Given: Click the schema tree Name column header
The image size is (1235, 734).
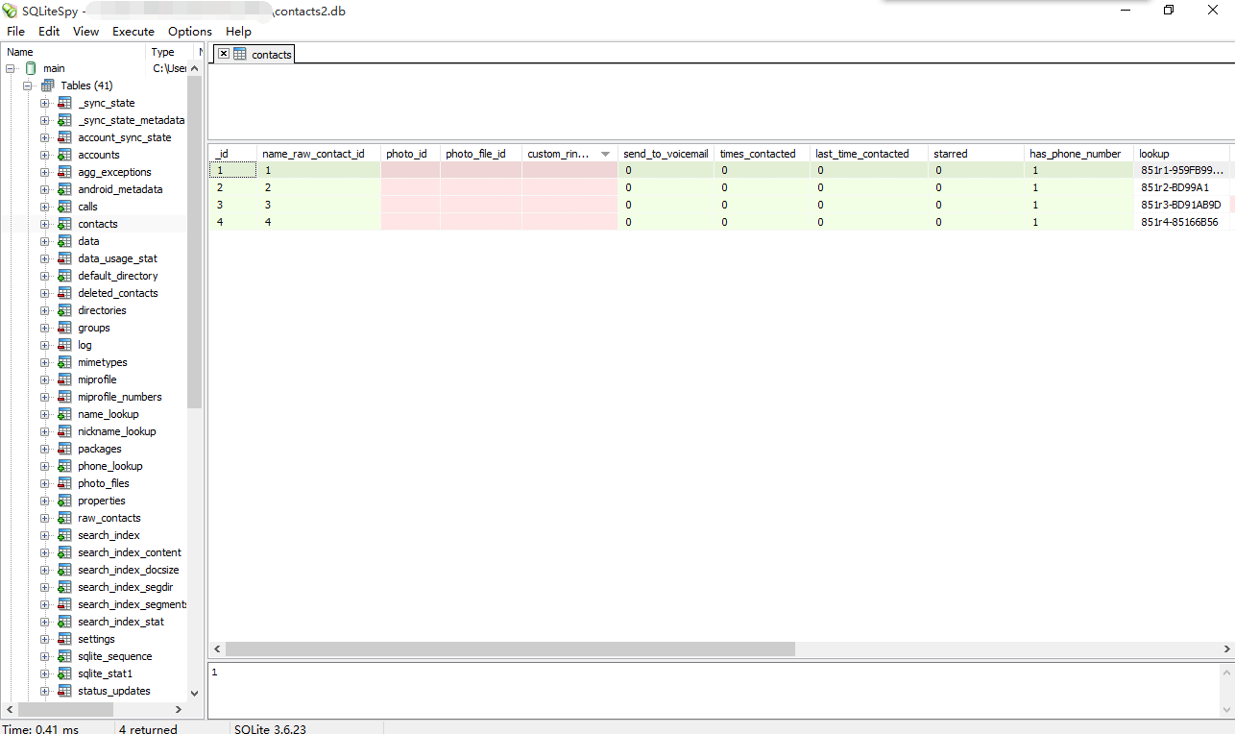Looking at the screenshot, I should [x=73, y=52].
